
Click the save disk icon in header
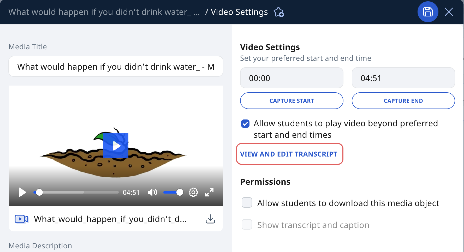tap(428, 12)
